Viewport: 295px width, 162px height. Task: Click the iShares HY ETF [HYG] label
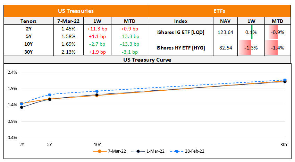[180, 47]
